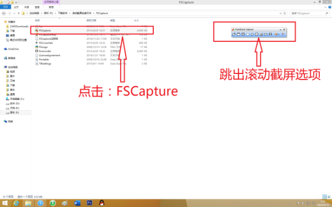Select Capture Rectangular Region tool in FastStone toolbar
This screenshot has width=332, height=207.
248,34
